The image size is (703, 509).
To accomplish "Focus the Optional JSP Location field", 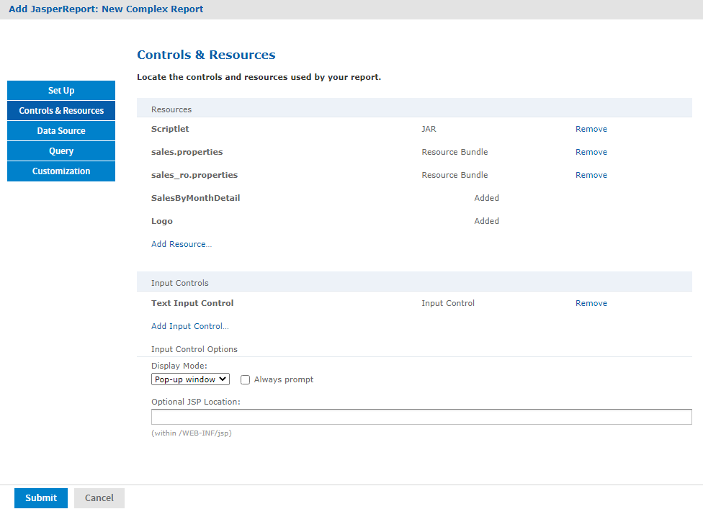I will (x=421, y=417).
